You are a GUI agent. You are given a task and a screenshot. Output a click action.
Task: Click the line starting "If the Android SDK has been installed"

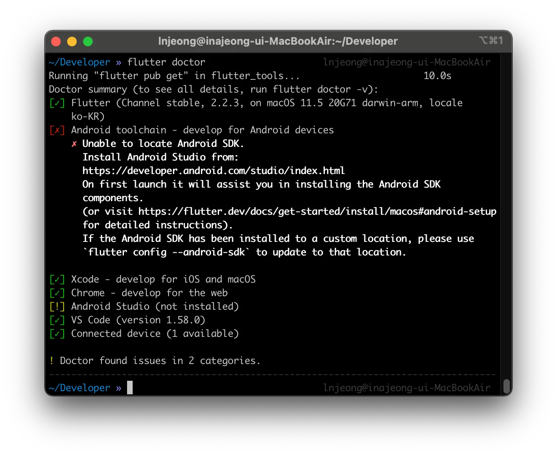click(278, 239)
